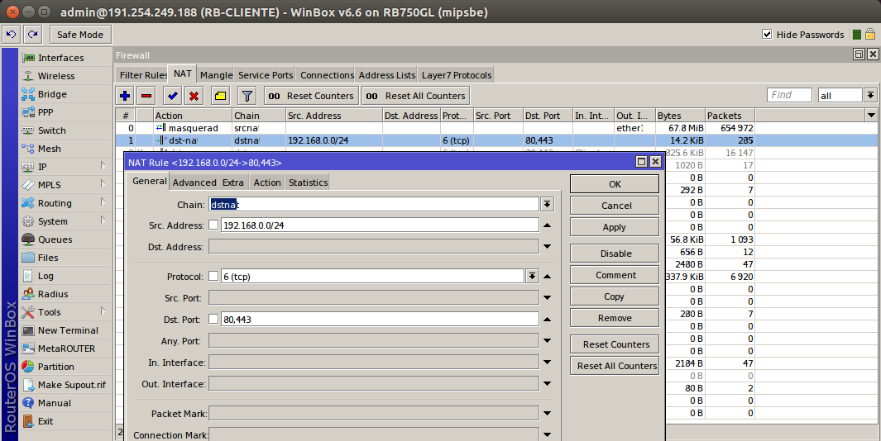This screenshot has width=881, height=441.
Task: Open Switch from sidebar
Action: click(65, 130)
